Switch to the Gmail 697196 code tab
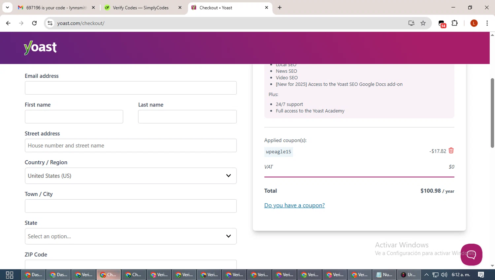The image size is (495, 280). (x=56, y=8)
